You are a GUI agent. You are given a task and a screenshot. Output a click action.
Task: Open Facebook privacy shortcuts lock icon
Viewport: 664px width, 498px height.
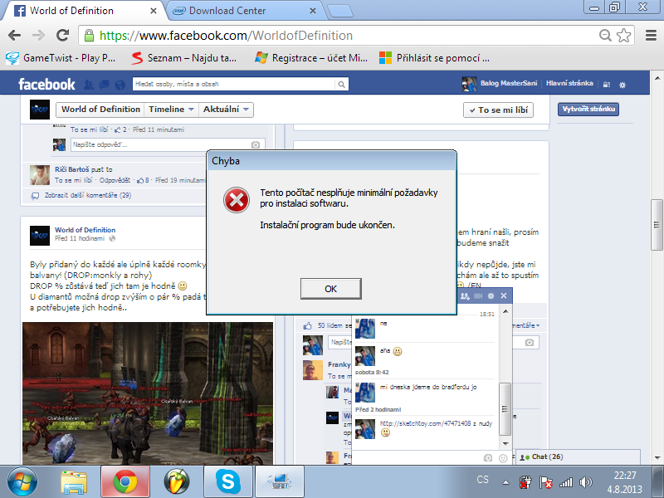(607, 85)
